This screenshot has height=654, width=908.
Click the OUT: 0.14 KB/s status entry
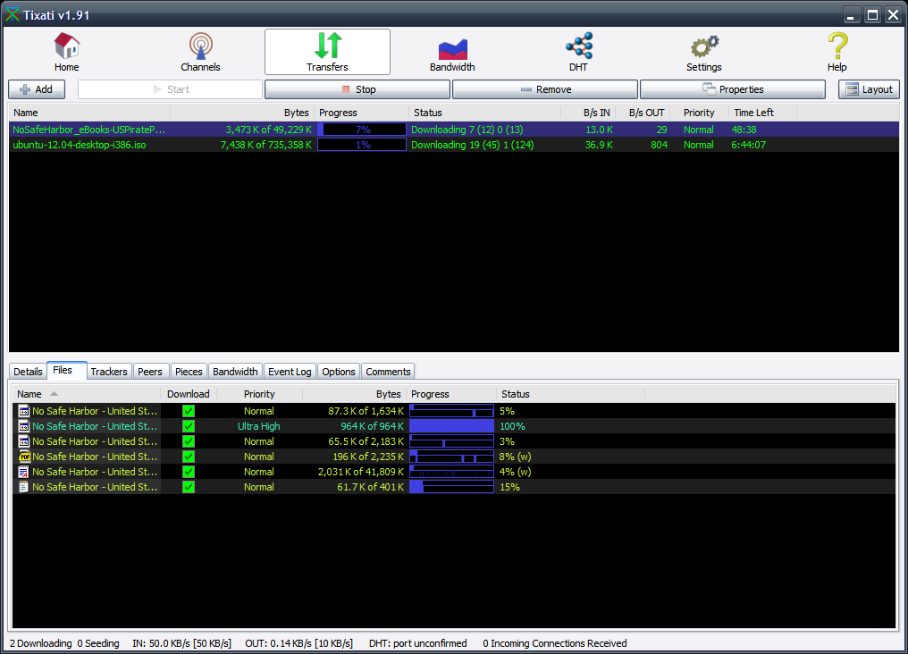pyautogui.click(x=298, y=643)
